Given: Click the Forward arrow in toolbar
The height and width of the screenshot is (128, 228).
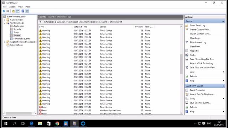Looking at the screenshot, I should click(8, 11).
